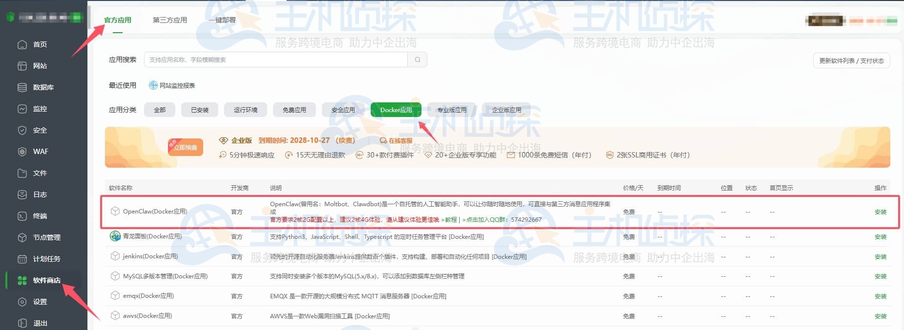Click the search magnifier icon button
The height and width of the screenshot is (330, 904).
(x=418, y=59)
